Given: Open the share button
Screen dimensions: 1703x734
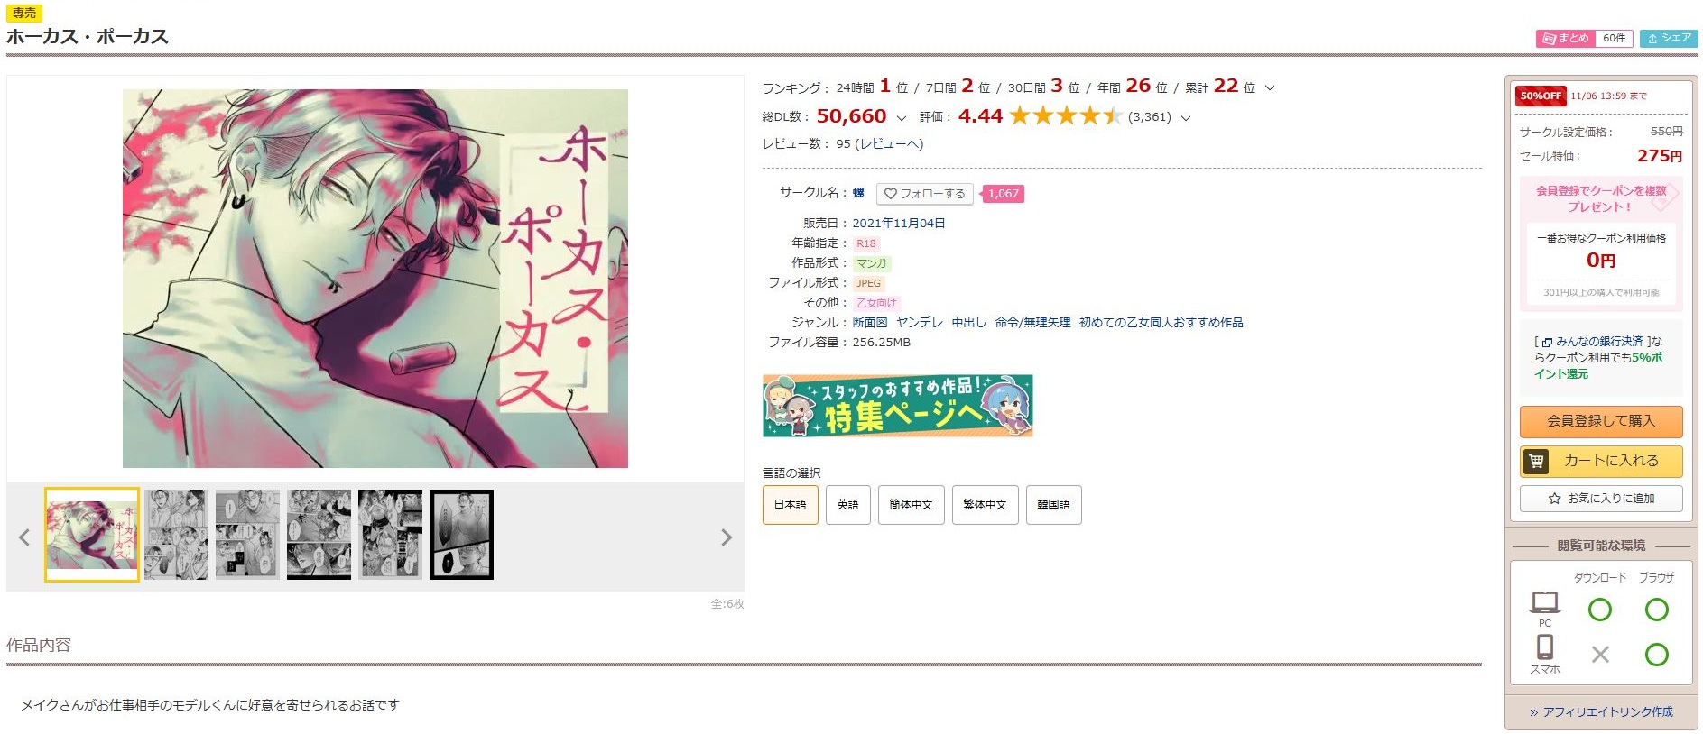Looking at the screenshot, I should (1669, 38).
